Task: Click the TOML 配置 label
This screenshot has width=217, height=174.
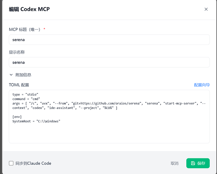Action: point(19,85)
